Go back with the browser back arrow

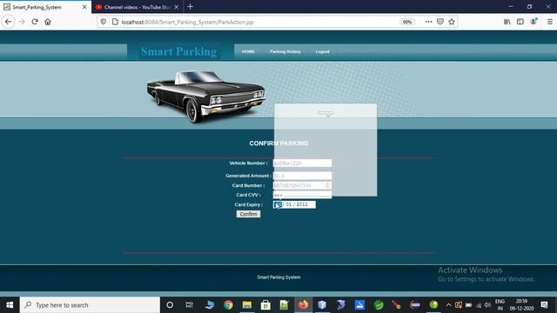click(x=8, y=22)
